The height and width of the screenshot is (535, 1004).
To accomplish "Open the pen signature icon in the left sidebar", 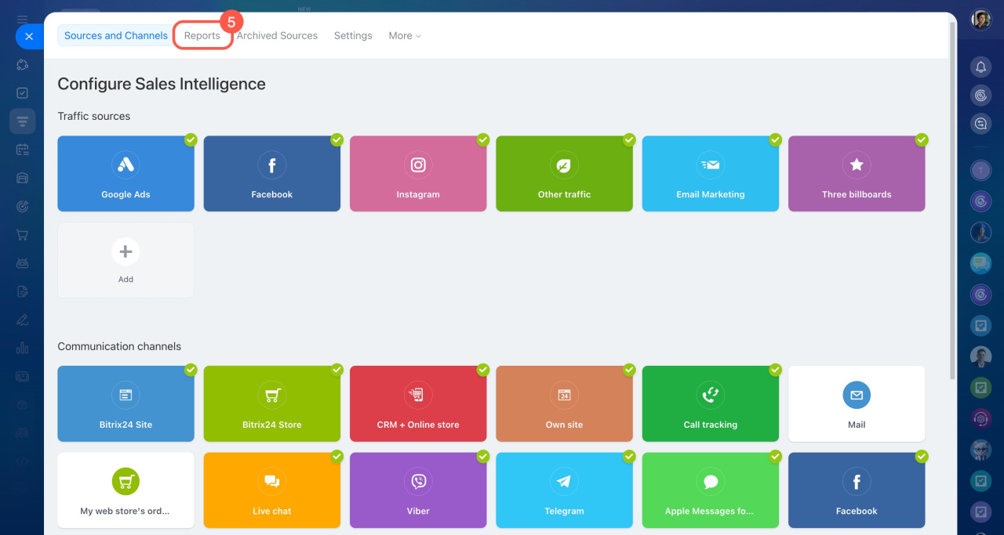I will 22,320.
